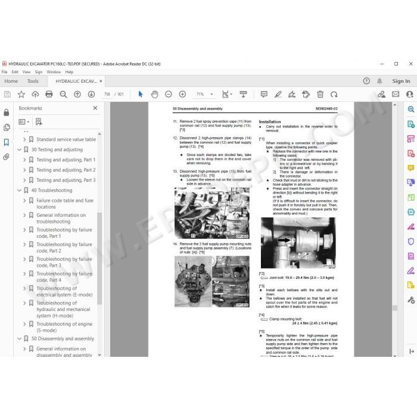The width and height of the screenshot is (417, 417).
Task: Open the Help question mark icon
Action: [366, 81]
